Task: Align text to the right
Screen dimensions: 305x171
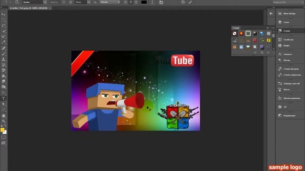Action: pos(136,2)
